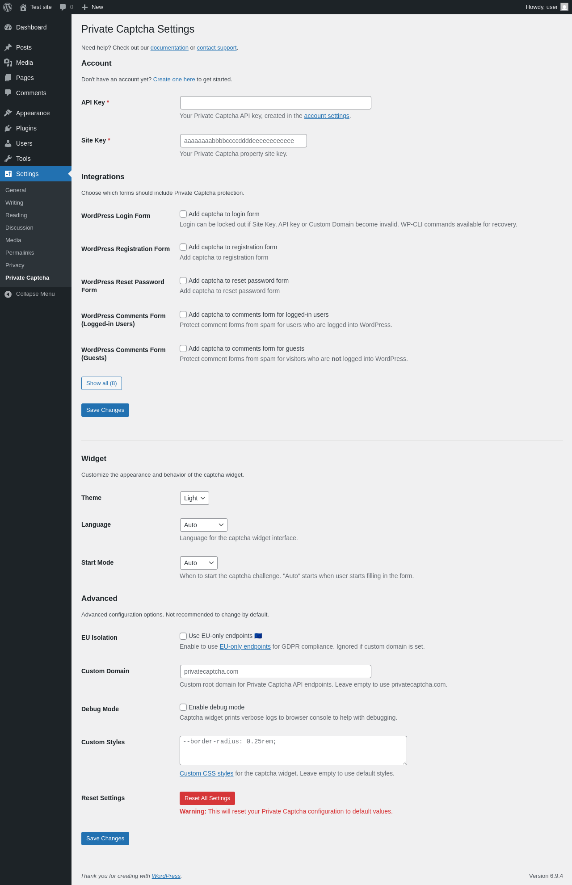Viewport: 572px width, 885px height.
Task: Click Create one here link
Action: pyautogui.click(x=174, y=80)
